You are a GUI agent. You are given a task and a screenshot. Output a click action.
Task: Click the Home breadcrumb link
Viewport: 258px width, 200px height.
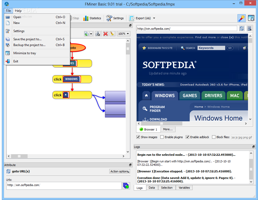coord(199,107)
